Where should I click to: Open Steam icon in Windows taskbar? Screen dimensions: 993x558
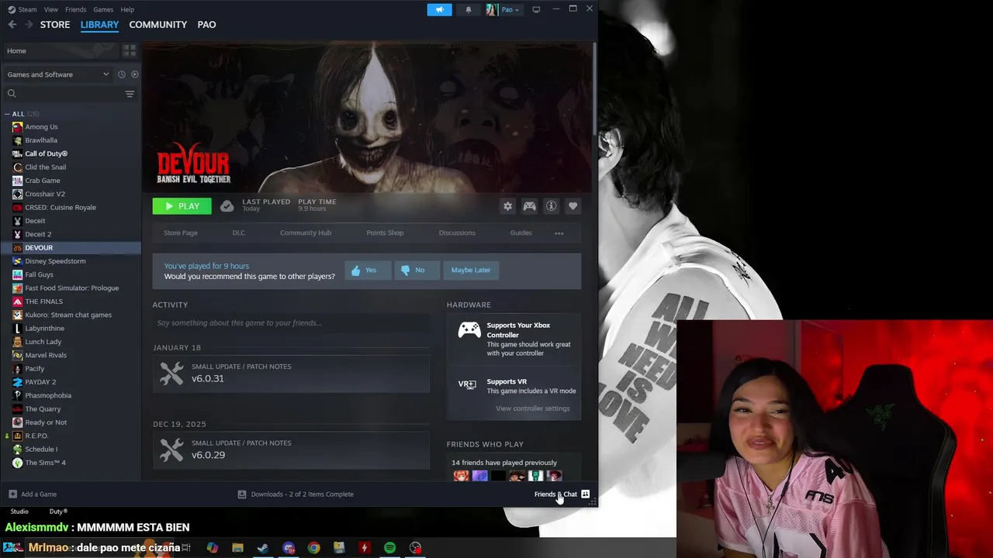pos(263,548)
